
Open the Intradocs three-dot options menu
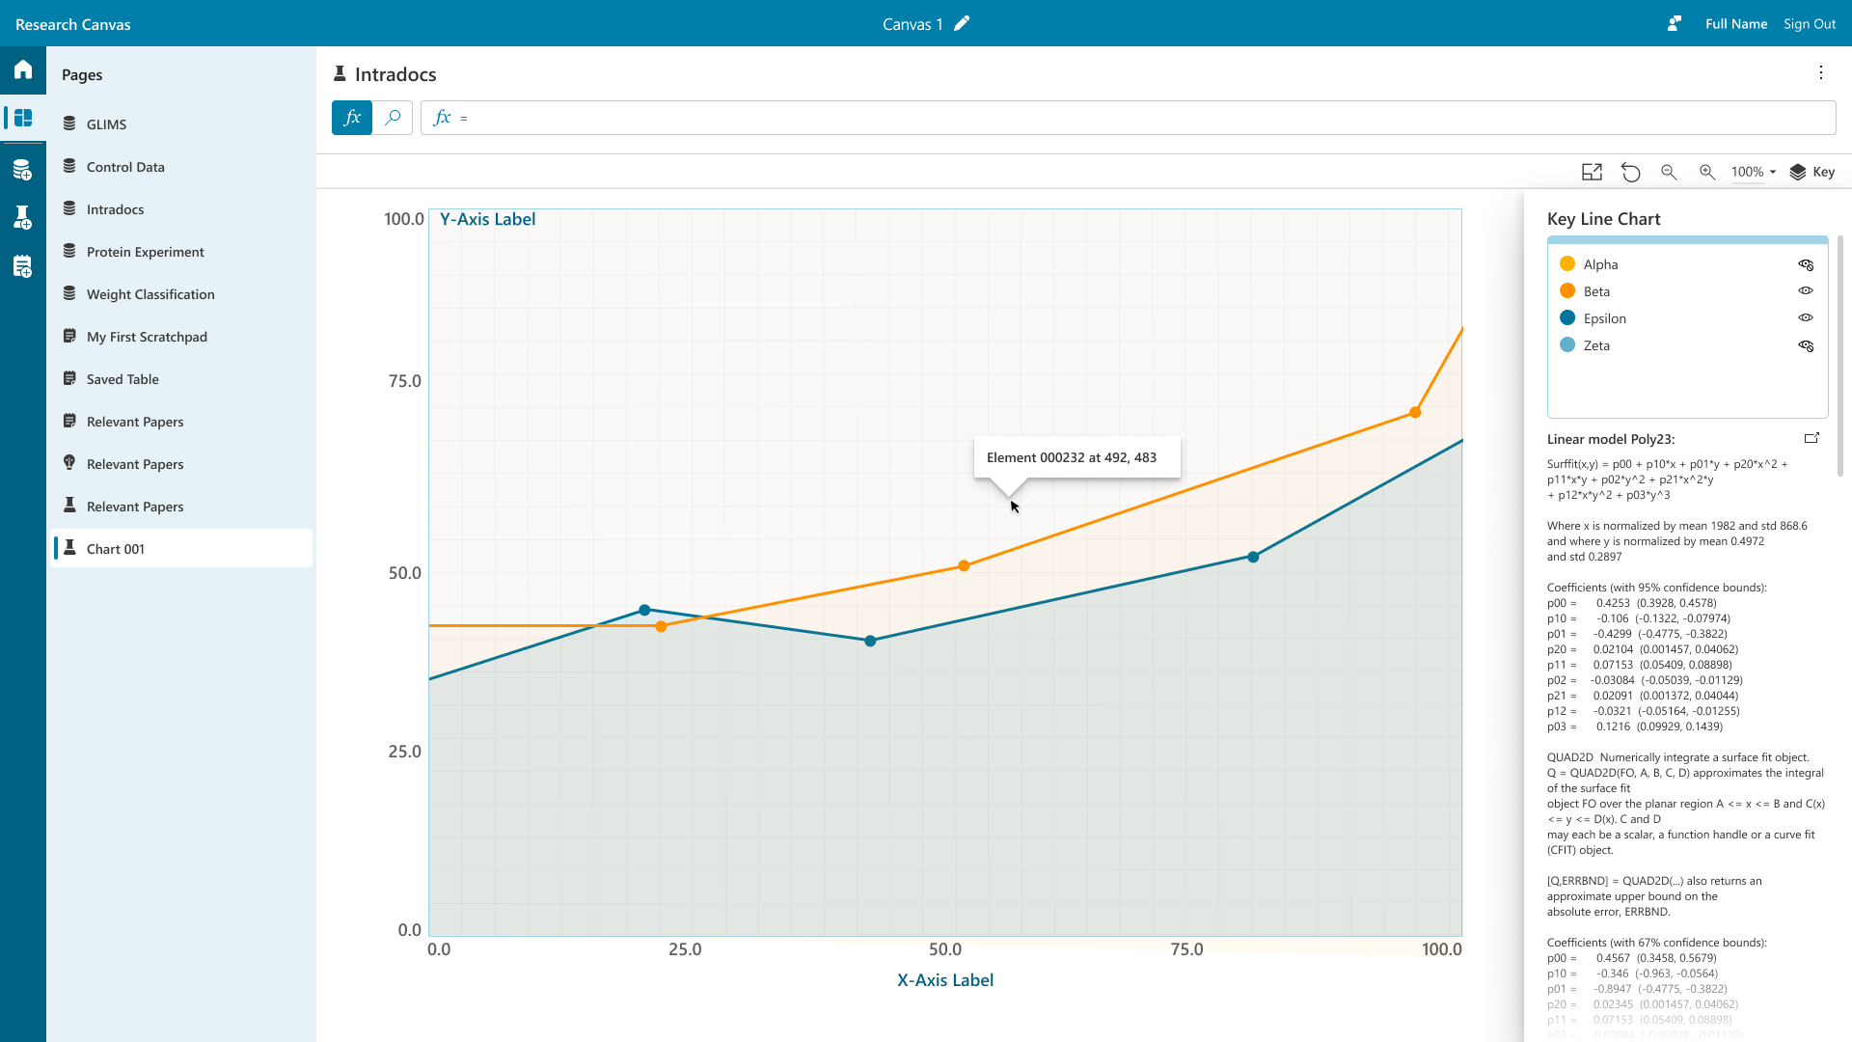[1820, 73]
